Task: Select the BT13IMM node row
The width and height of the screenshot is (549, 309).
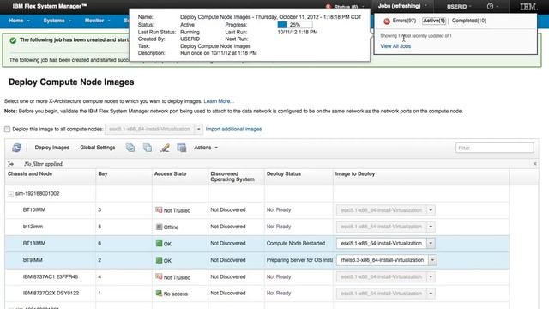Action: pos(257,243)
